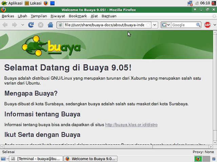Bookmark this page with the star
Screen dimensions: 217x162
[148, 25]
